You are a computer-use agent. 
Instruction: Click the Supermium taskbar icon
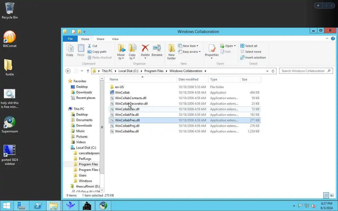(x=103, y=205)
